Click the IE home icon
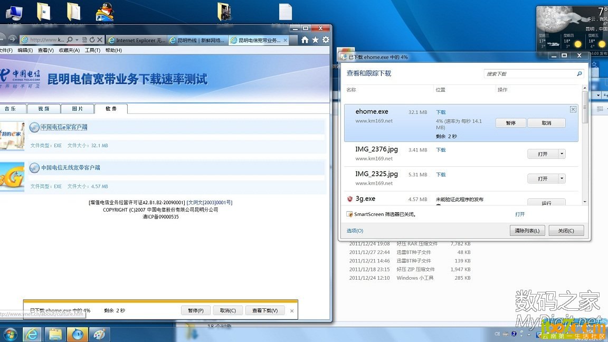This screenshot has height=342, width=608. point(305,40)
